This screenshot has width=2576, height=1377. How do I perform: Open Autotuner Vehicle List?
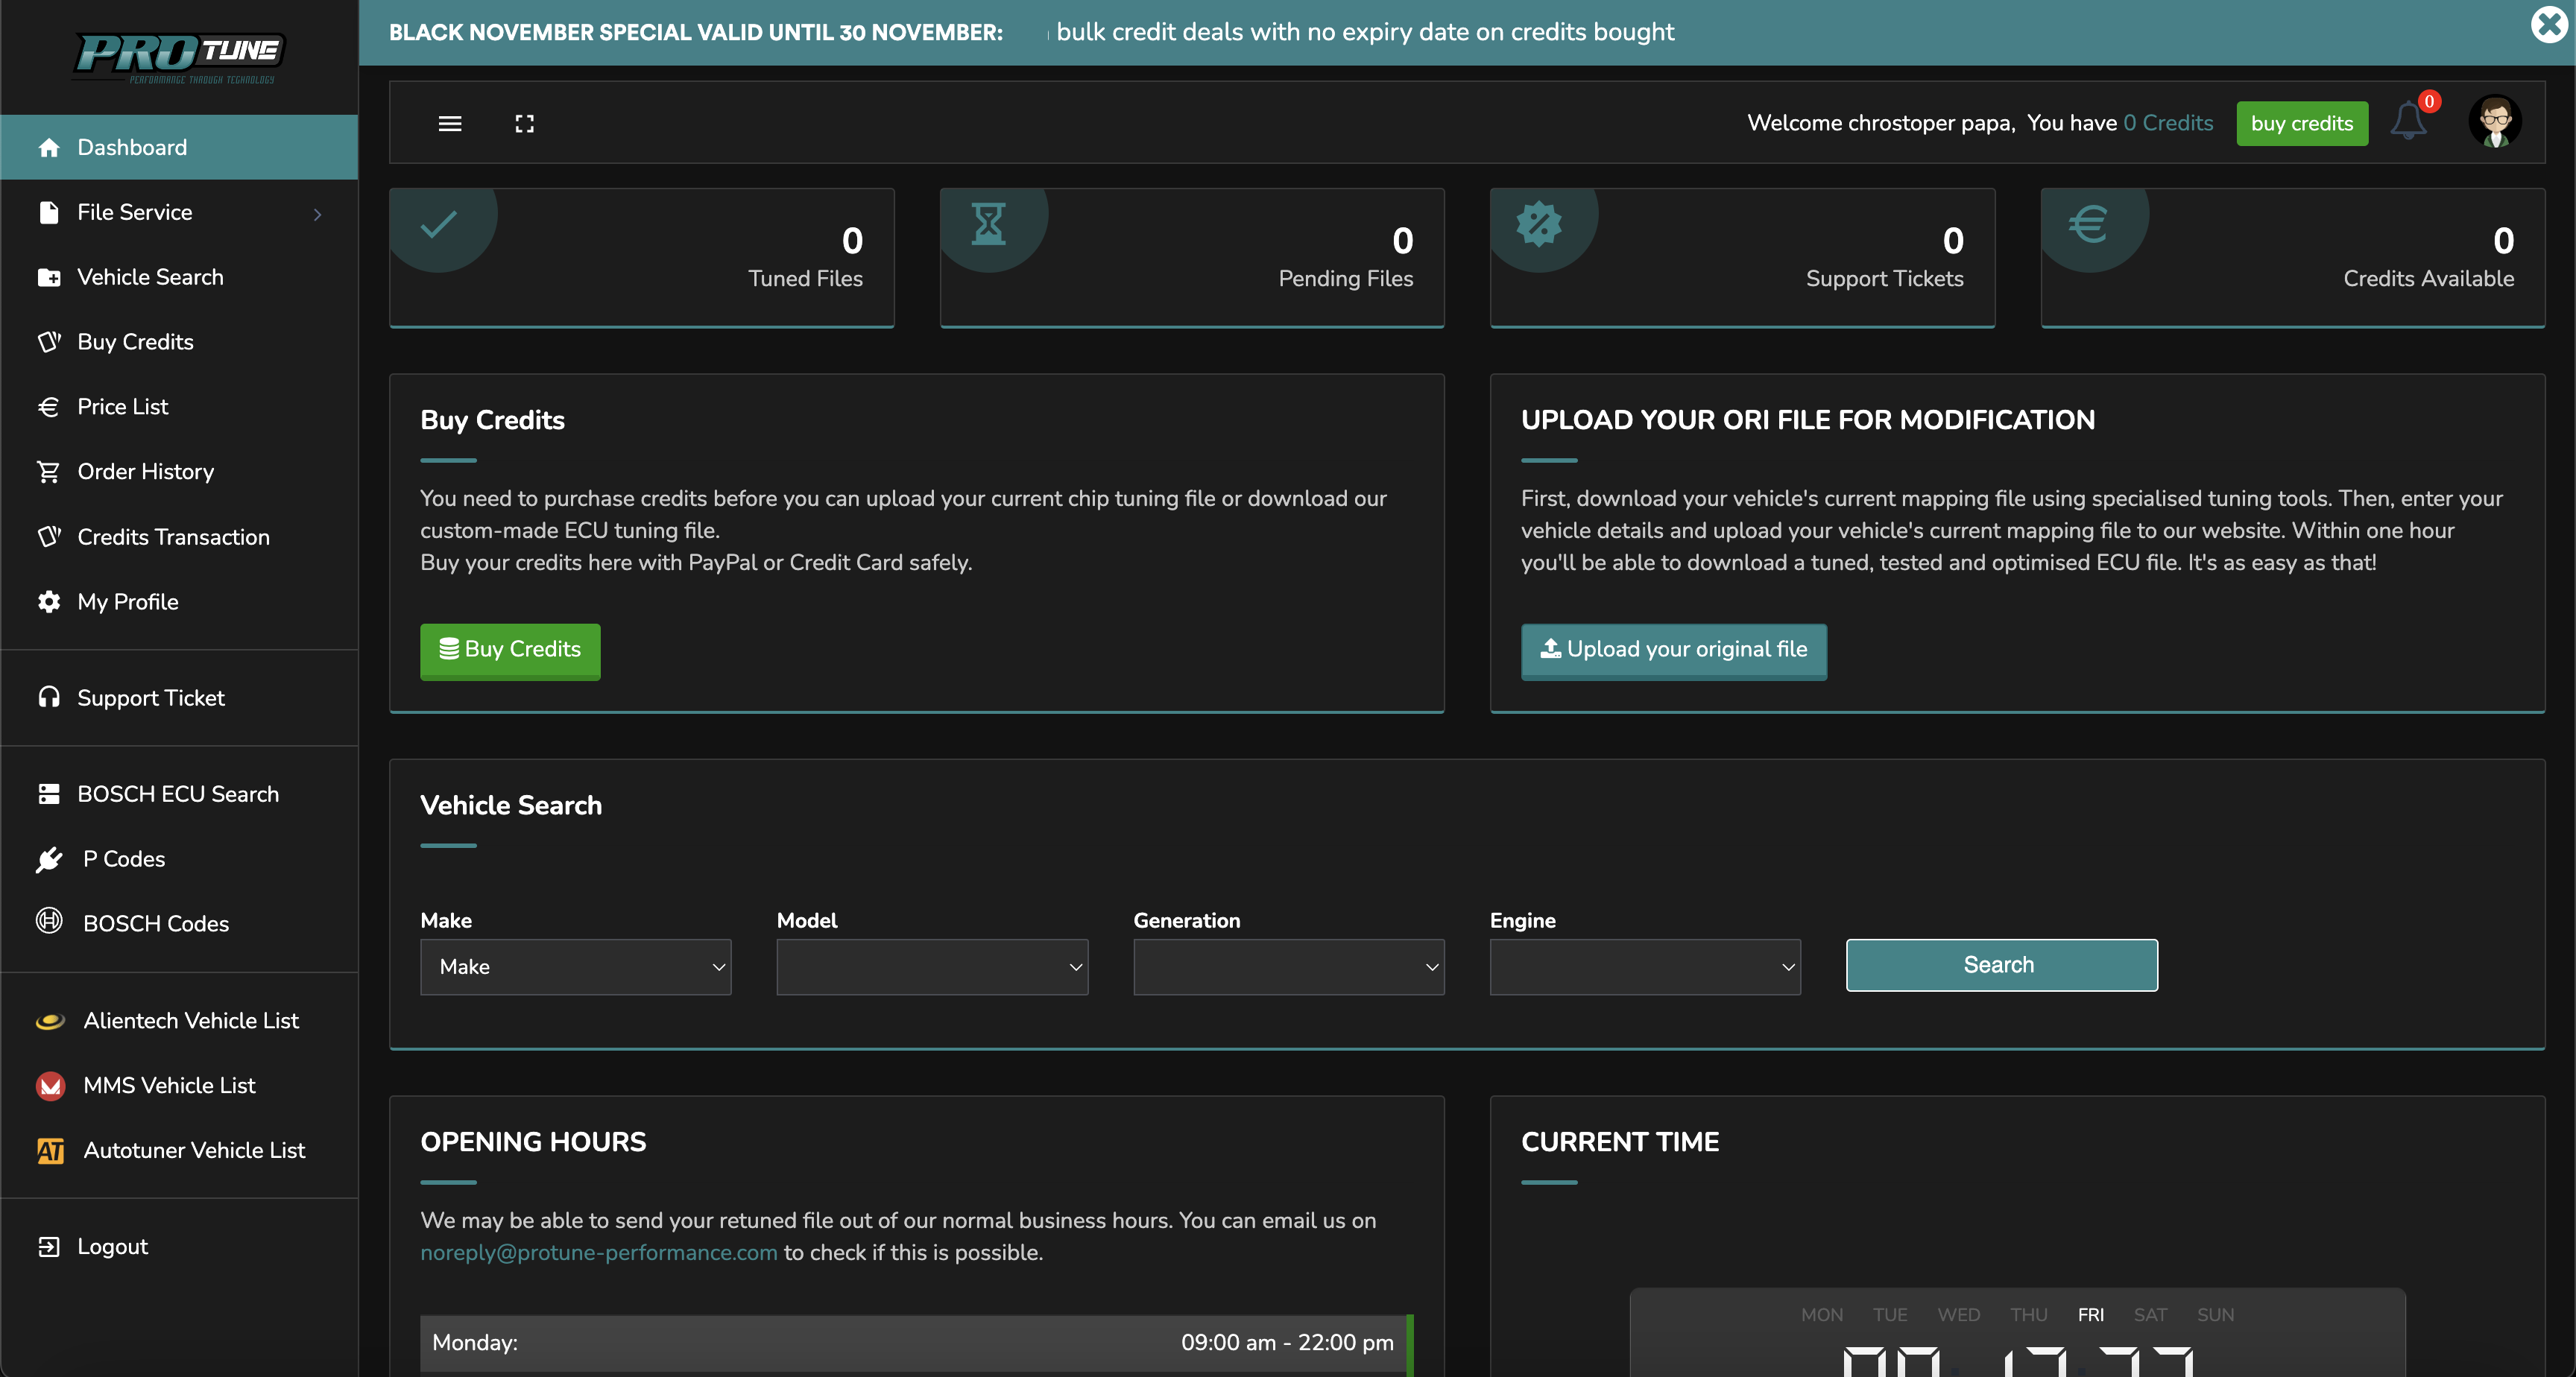[180, 1151]
